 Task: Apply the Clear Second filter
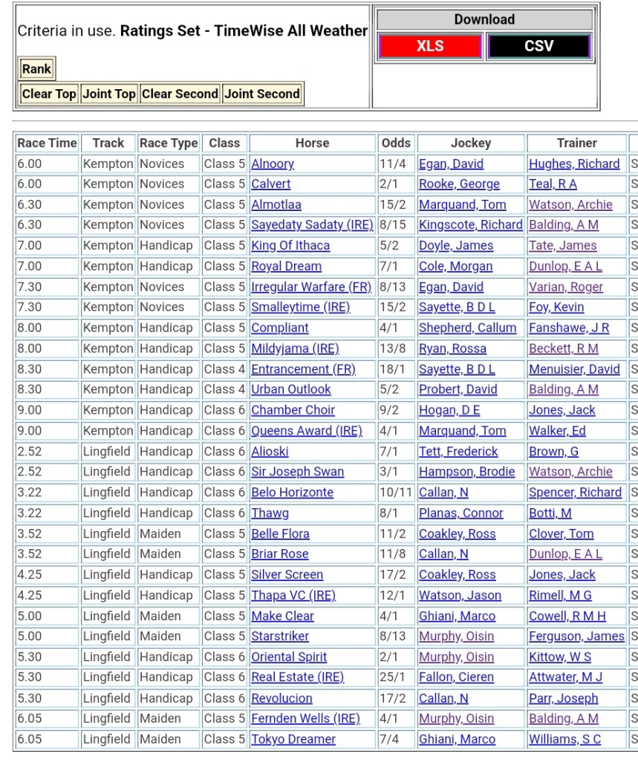coord(180,94)
